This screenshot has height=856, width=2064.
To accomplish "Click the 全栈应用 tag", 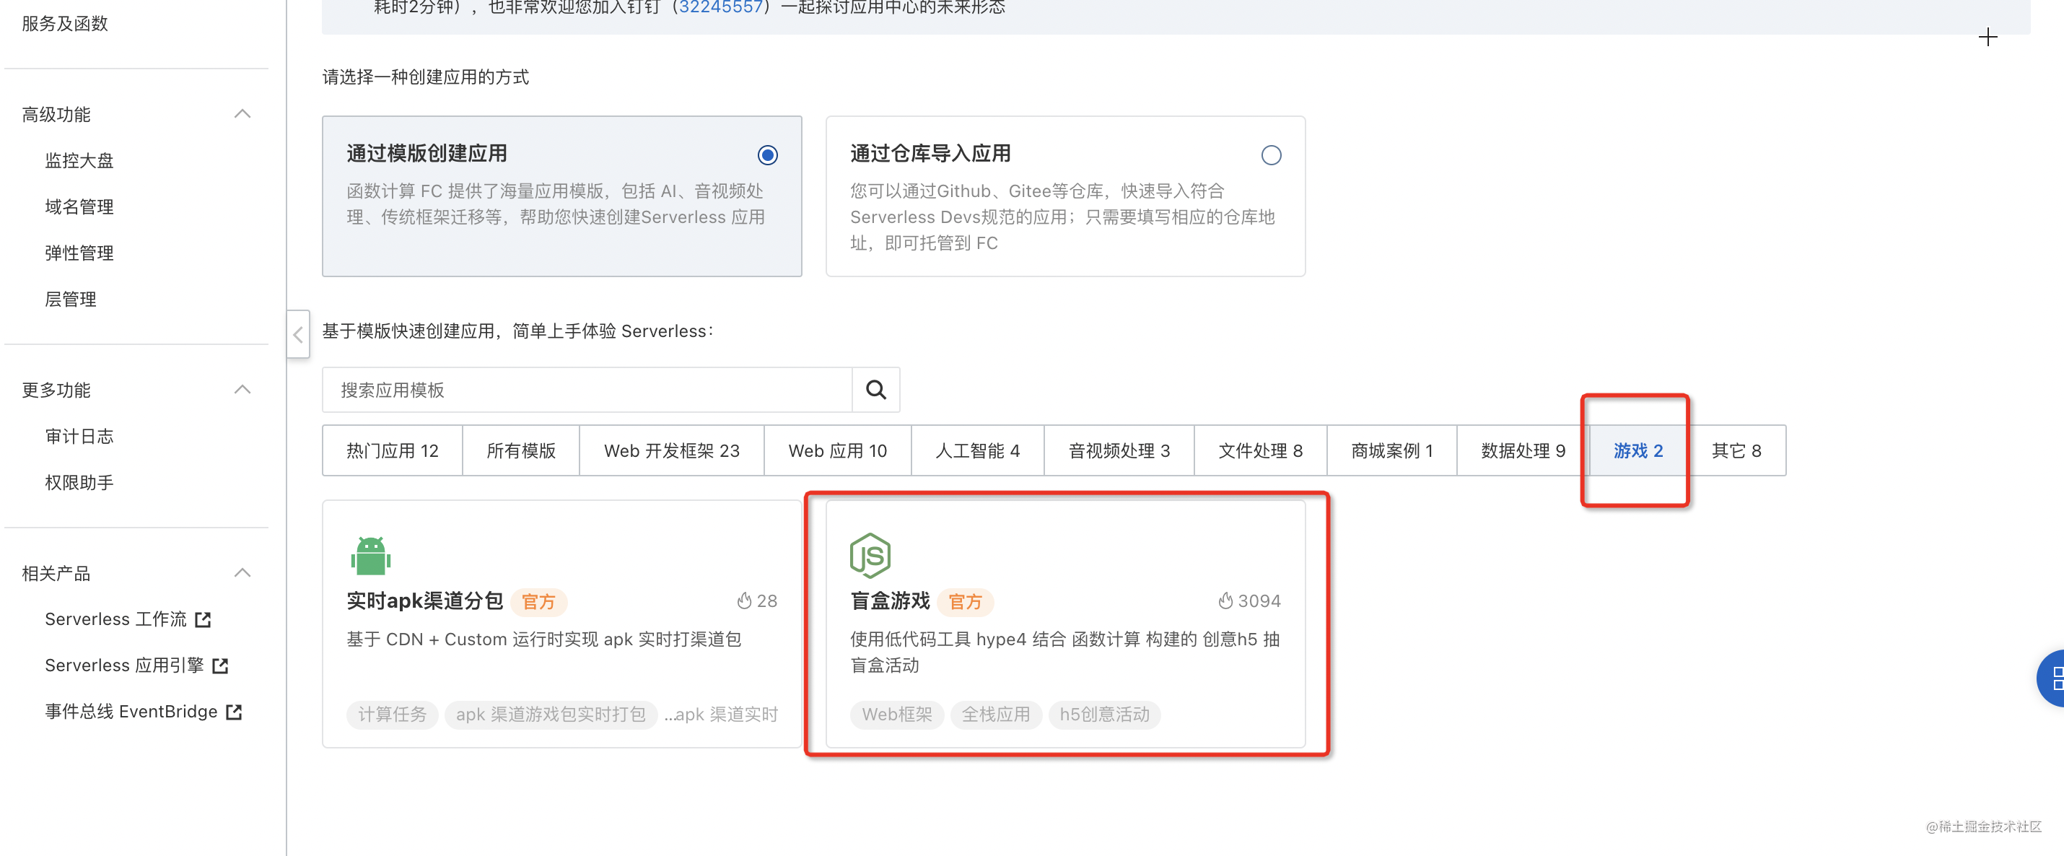I will coord(996,715).
